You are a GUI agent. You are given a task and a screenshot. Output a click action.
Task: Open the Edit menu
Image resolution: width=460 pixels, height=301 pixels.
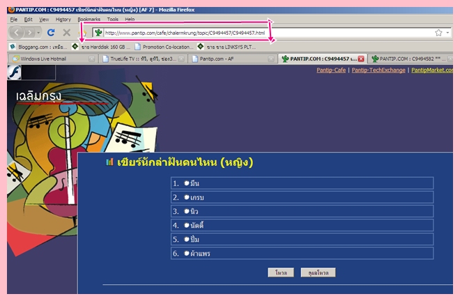[28, 20]
